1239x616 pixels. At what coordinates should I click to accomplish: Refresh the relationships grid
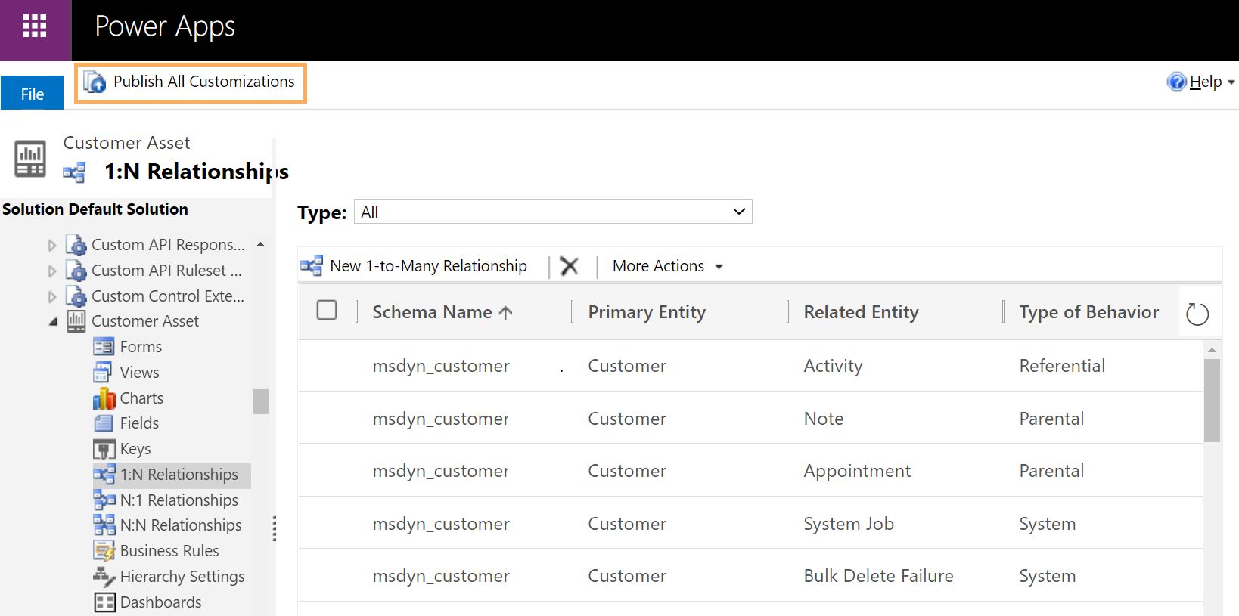pos(1197,314)
